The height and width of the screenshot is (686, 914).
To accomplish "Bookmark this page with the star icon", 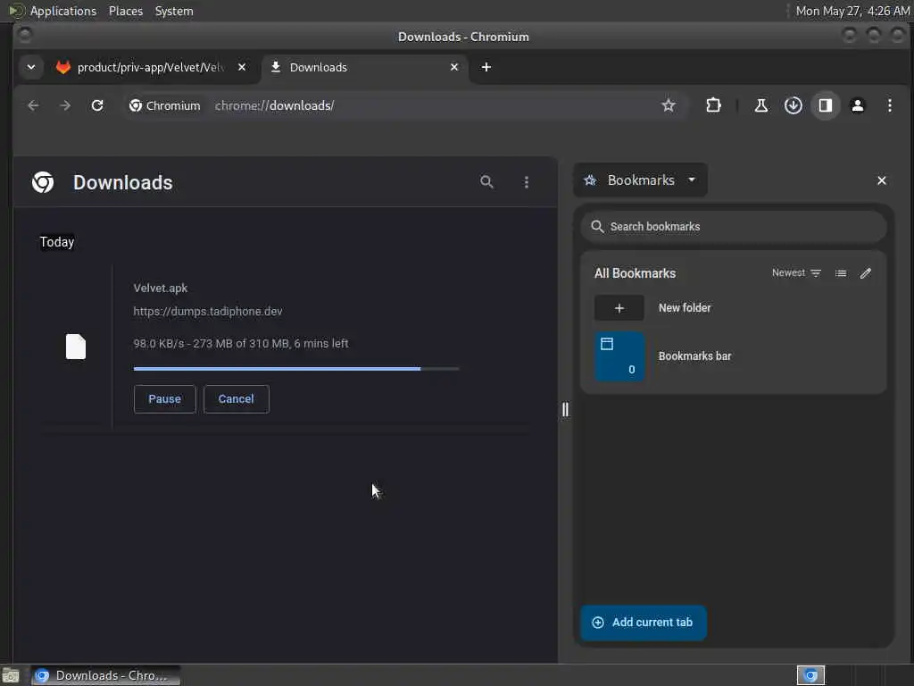I will pos(668,105).
